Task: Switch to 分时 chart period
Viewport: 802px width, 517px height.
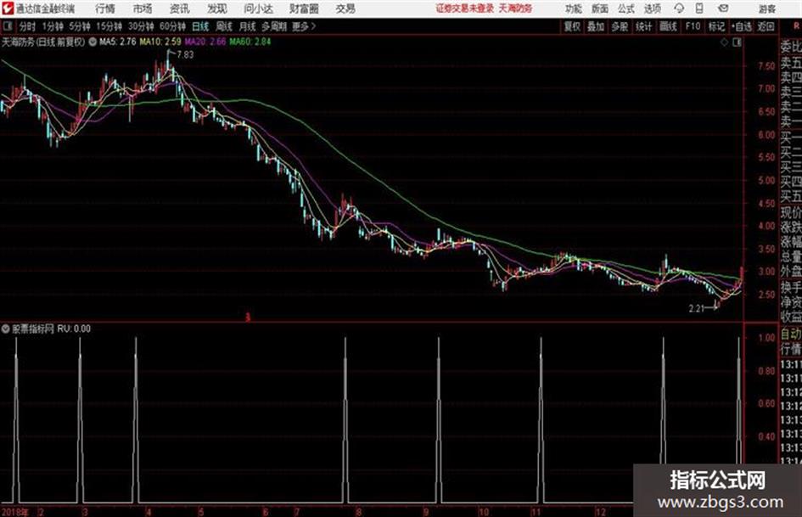Action: 27,26
